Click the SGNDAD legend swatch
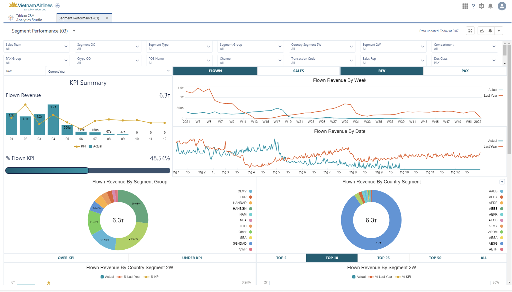Viewport: 512px width, 292px height. pos(250,243)
